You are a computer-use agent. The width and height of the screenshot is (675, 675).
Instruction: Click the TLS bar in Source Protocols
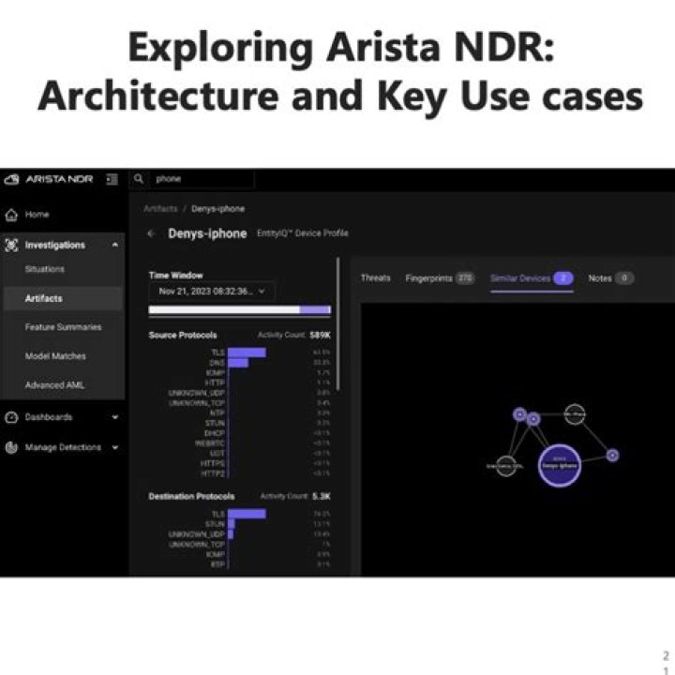click(x=247, y=352)
